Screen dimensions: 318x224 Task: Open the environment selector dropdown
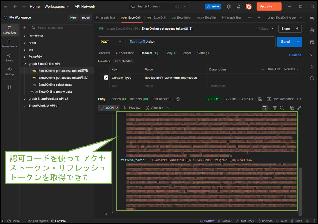pos(284,18)
